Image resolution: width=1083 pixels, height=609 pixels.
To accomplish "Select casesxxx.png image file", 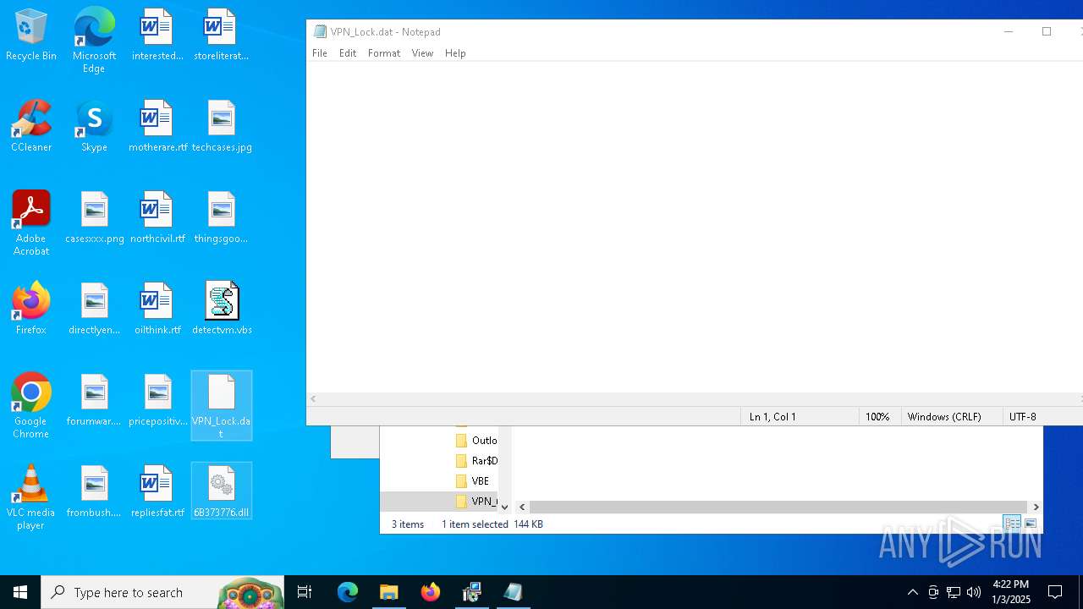I will [x=94, y=218].
